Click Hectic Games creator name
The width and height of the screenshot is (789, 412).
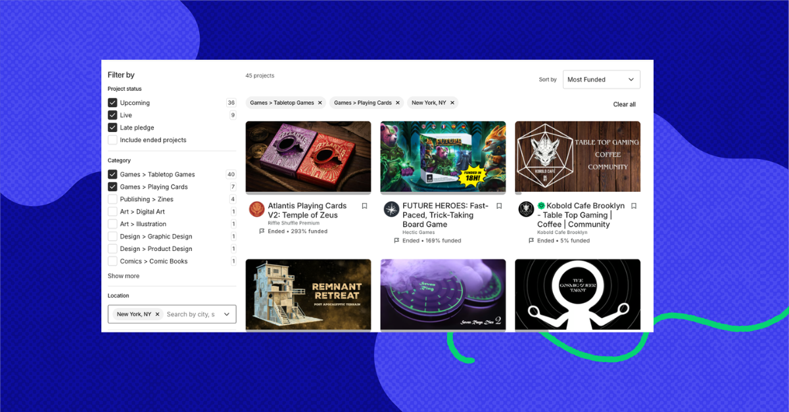point(418,233)
